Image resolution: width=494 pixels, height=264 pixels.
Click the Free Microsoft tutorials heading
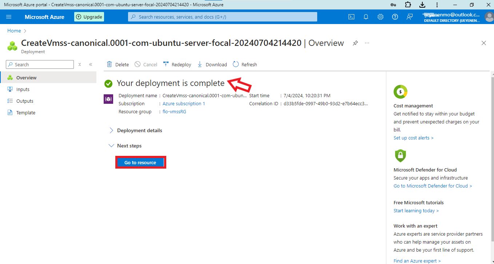pyautogui.click(x=419, y=202)
